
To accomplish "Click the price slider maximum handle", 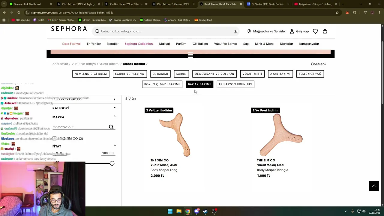I will (x=112, y=163).
